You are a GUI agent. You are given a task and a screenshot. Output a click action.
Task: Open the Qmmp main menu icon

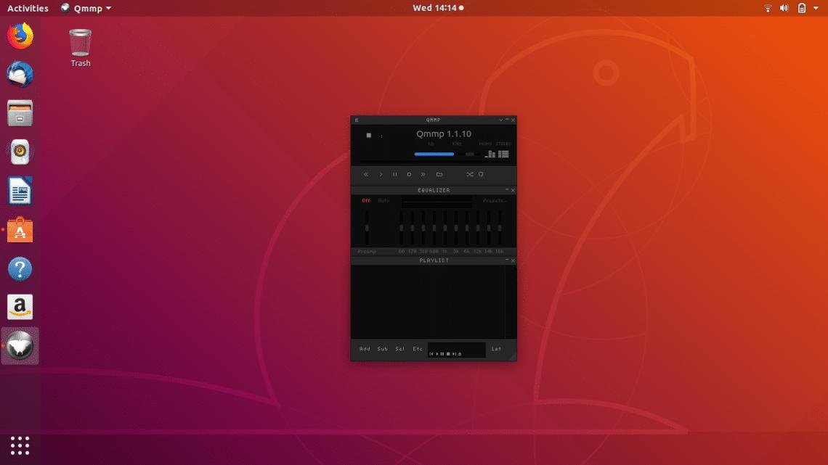(356, 120)
